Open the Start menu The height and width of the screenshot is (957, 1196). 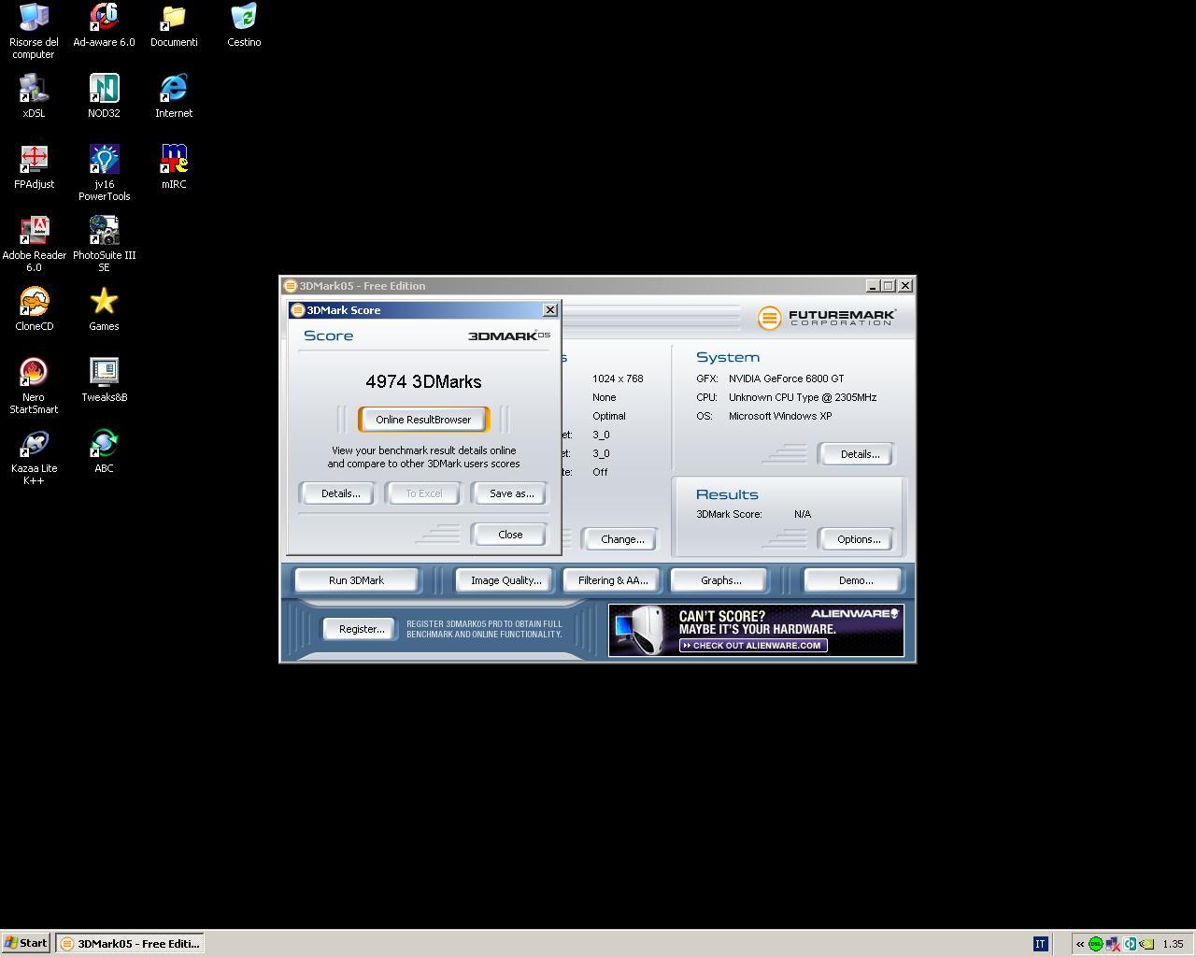click(x=26, y=943)
